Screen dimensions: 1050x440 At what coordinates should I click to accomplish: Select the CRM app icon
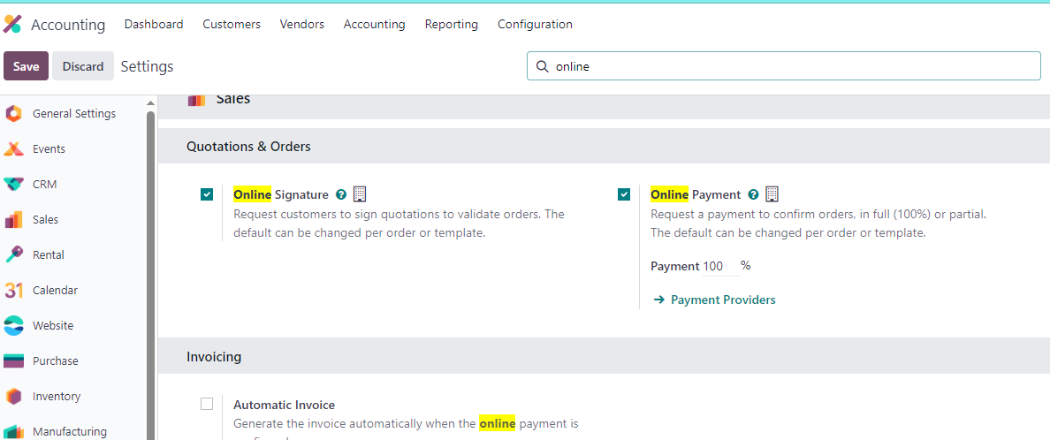[x=13, y=184]
